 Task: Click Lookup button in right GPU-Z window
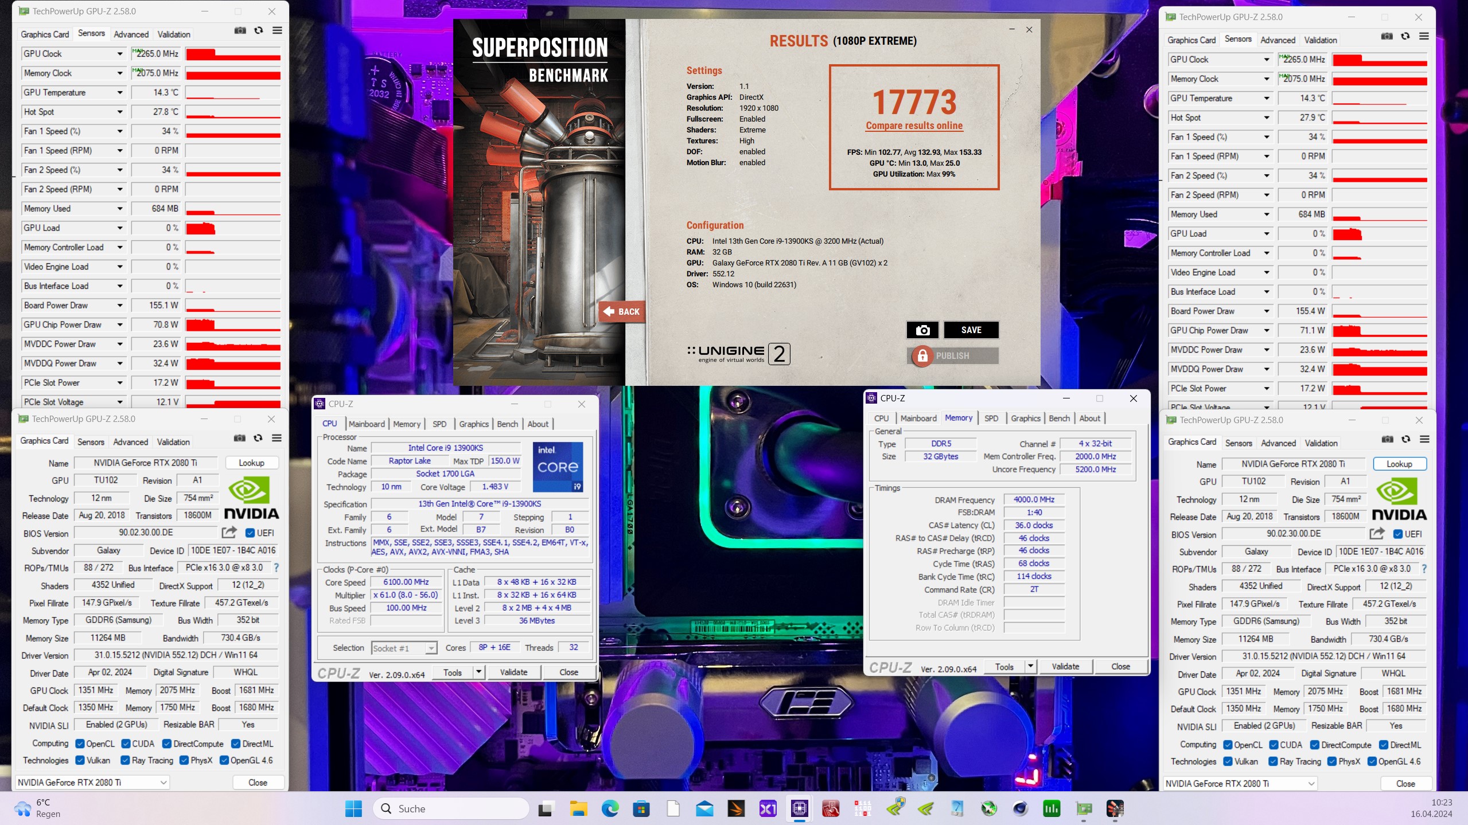[1399, 464]
